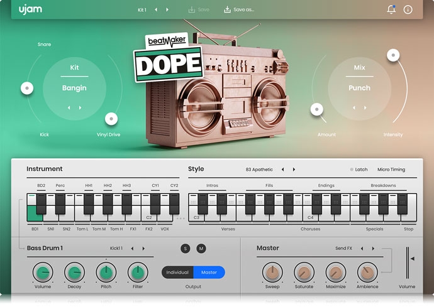This screenshot has height=307, width=434.
Task: Mute the Bass Drum 1 instrument
Action: pos(201,249)
